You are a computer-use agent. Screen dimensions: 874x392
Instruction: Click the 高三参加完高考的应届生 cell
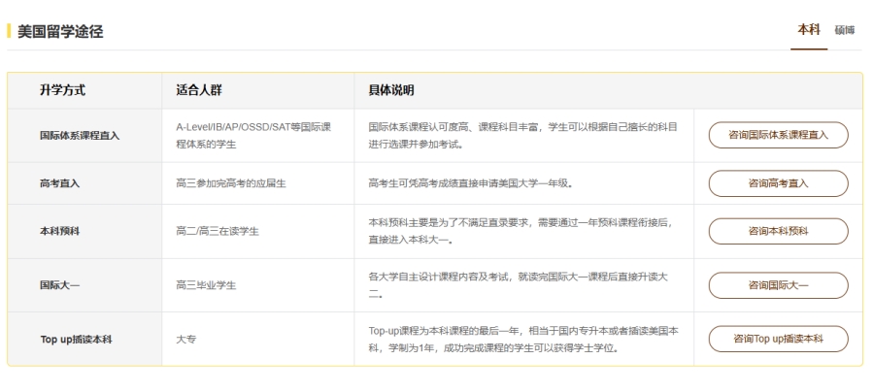(233, 183)
